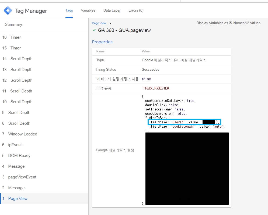
Task: Click the Firing Status Succeeded value
Action: 151,69
